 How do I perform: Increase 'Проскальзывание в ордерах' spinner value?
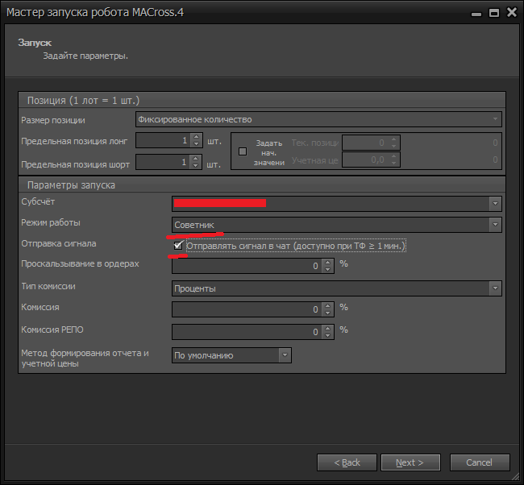point(327,262)
